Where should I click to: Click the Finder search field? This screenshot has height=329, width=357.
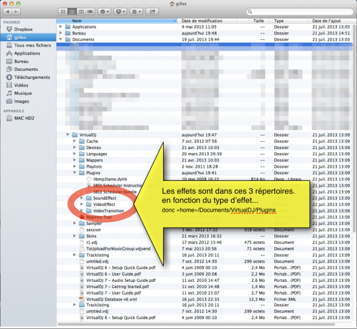tap(298, 12)
